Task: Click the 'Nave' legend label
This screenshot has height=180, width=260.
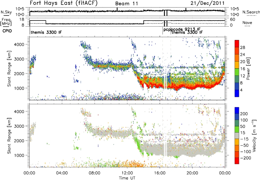Action: pos(247,23)
